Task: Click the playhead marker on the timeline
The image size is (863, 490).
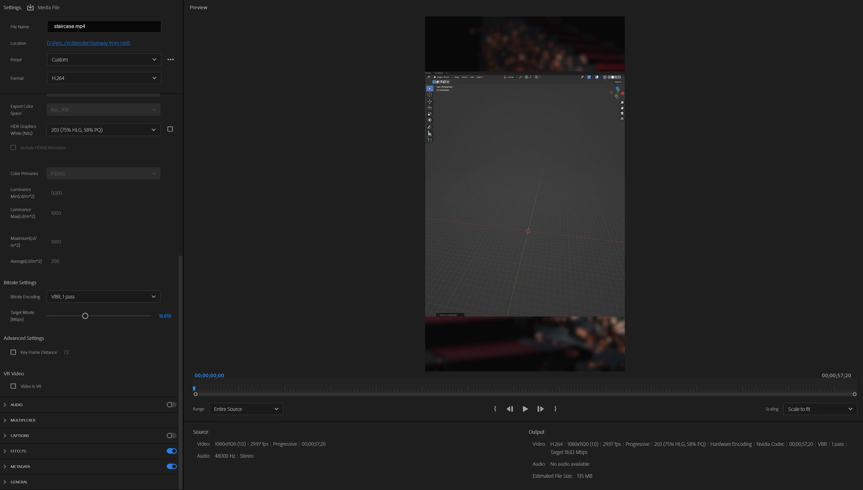Action: pos(194,388)
